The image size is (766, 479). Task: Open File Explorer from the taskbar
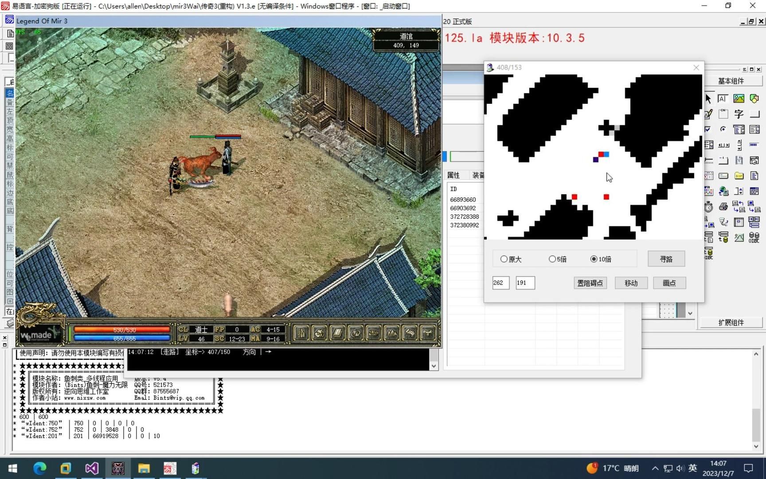pos(144,468)
